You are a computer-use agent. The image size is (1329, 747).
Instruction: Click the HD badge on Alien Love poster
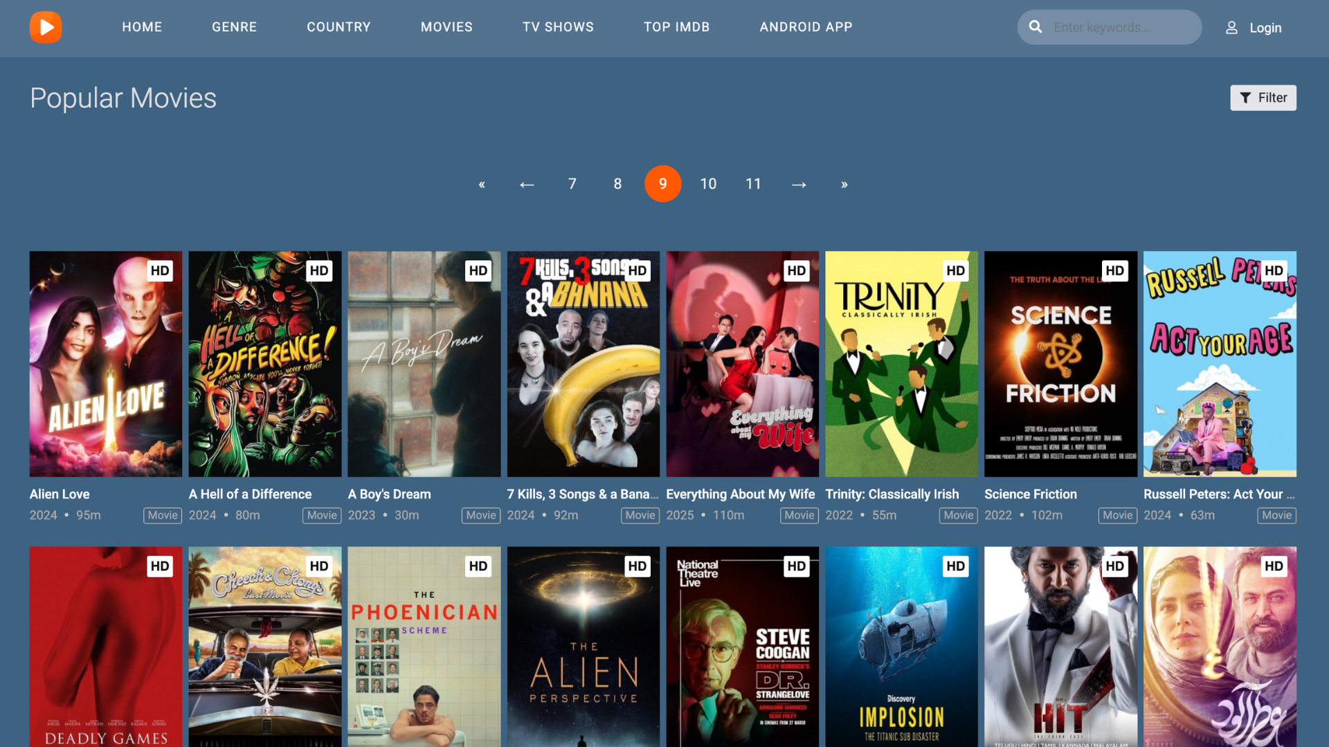[x=160, y=270]
